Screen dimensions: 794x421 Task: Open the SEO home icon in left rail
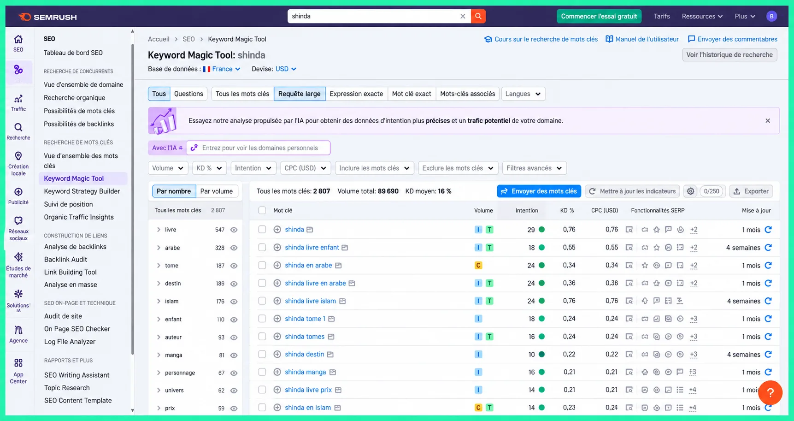point(18,43)
